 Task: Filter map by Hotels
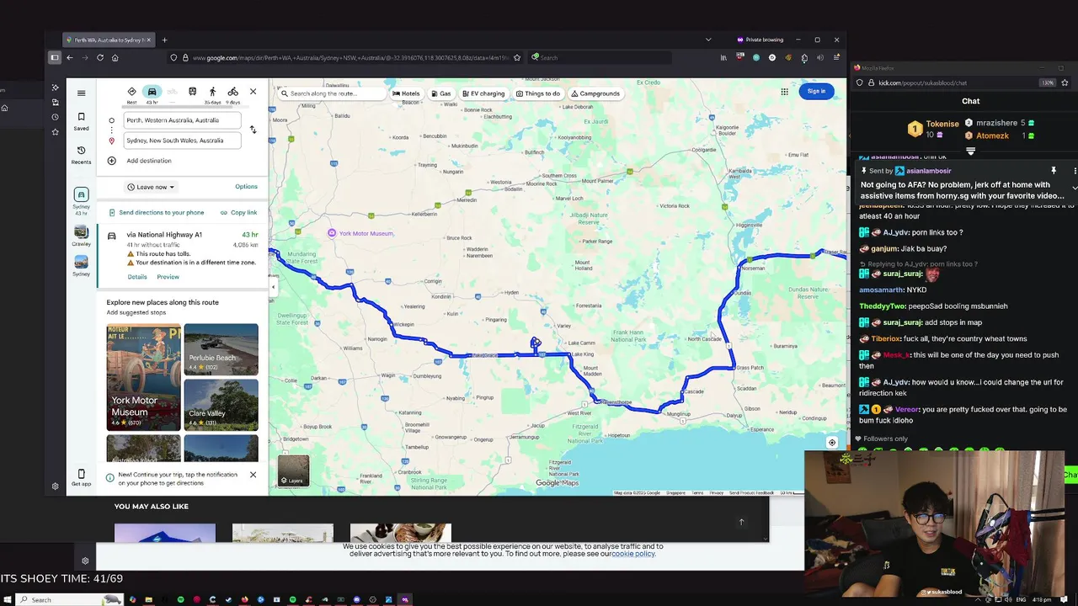[406, 93]
